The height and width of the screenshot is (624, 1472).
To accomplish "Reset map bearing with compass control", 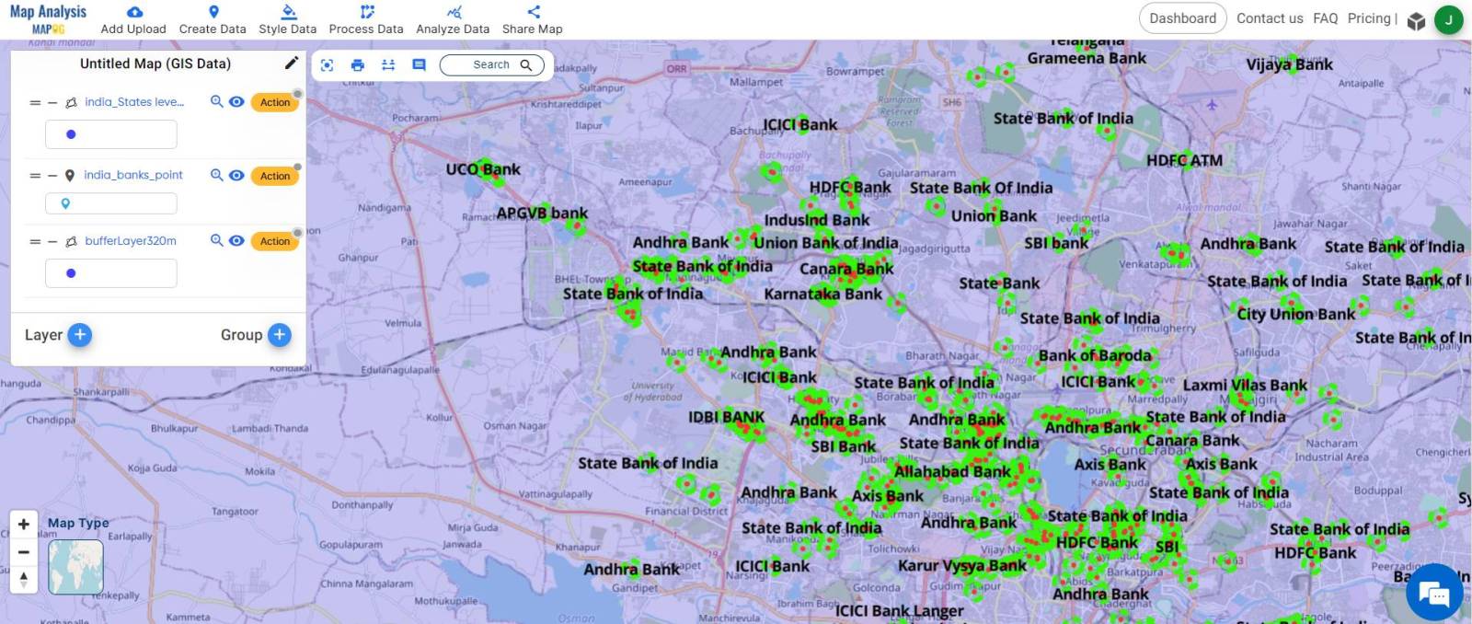I will pyautogui.click(x=24, y=579).
